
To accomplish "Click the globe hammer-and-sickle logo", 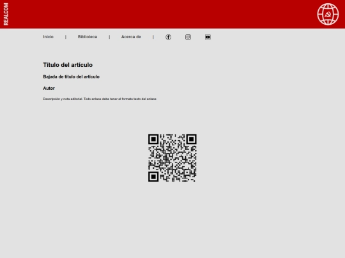I will 328,14.
